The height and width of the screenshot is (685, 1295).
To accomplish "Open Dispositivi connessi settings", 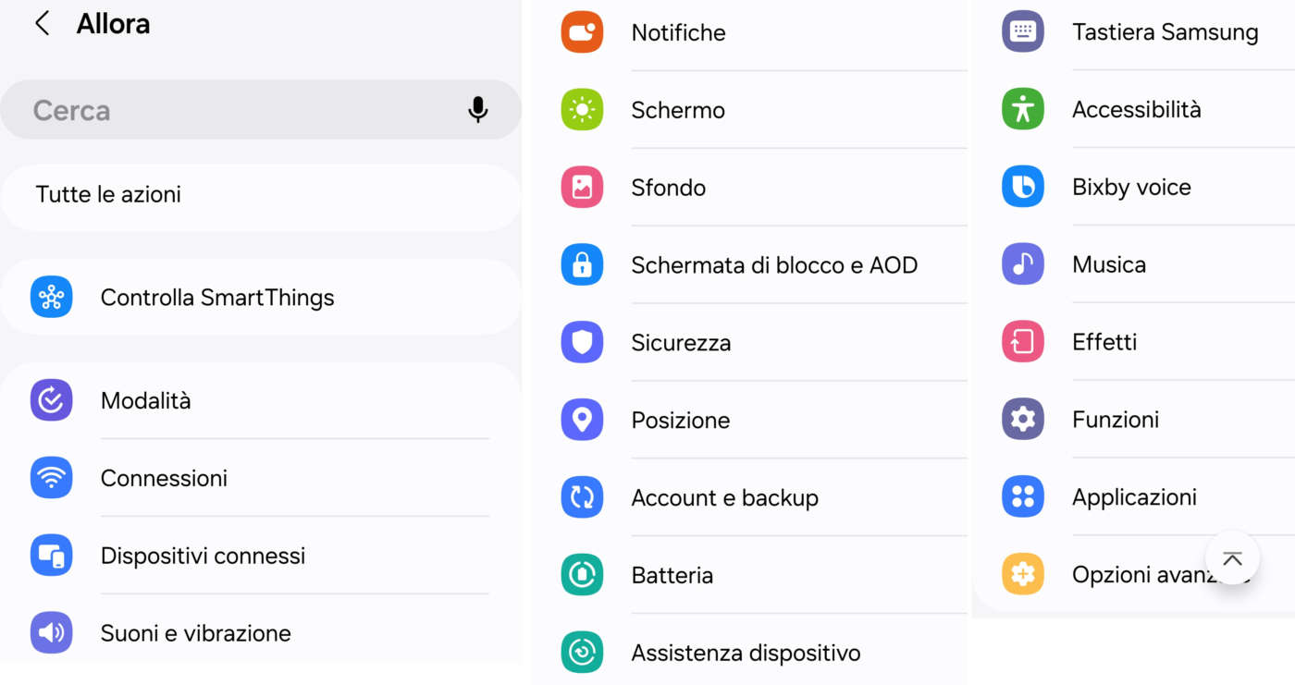I will [x=203, y=556].
